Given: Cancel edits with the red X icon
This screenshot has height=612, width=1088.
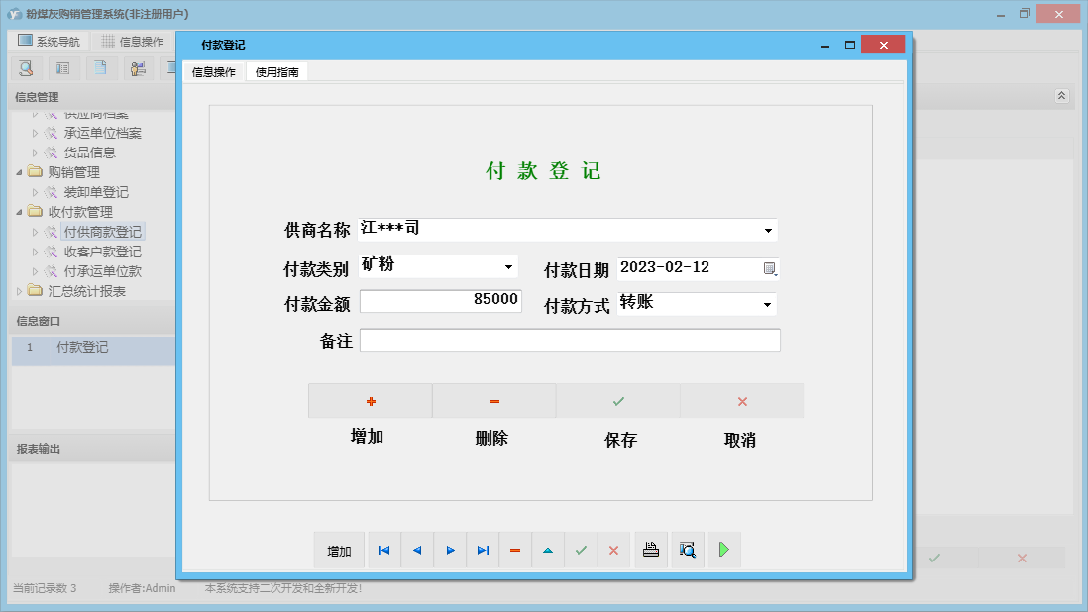Looking at the screenshot, I should click(613, 550).
